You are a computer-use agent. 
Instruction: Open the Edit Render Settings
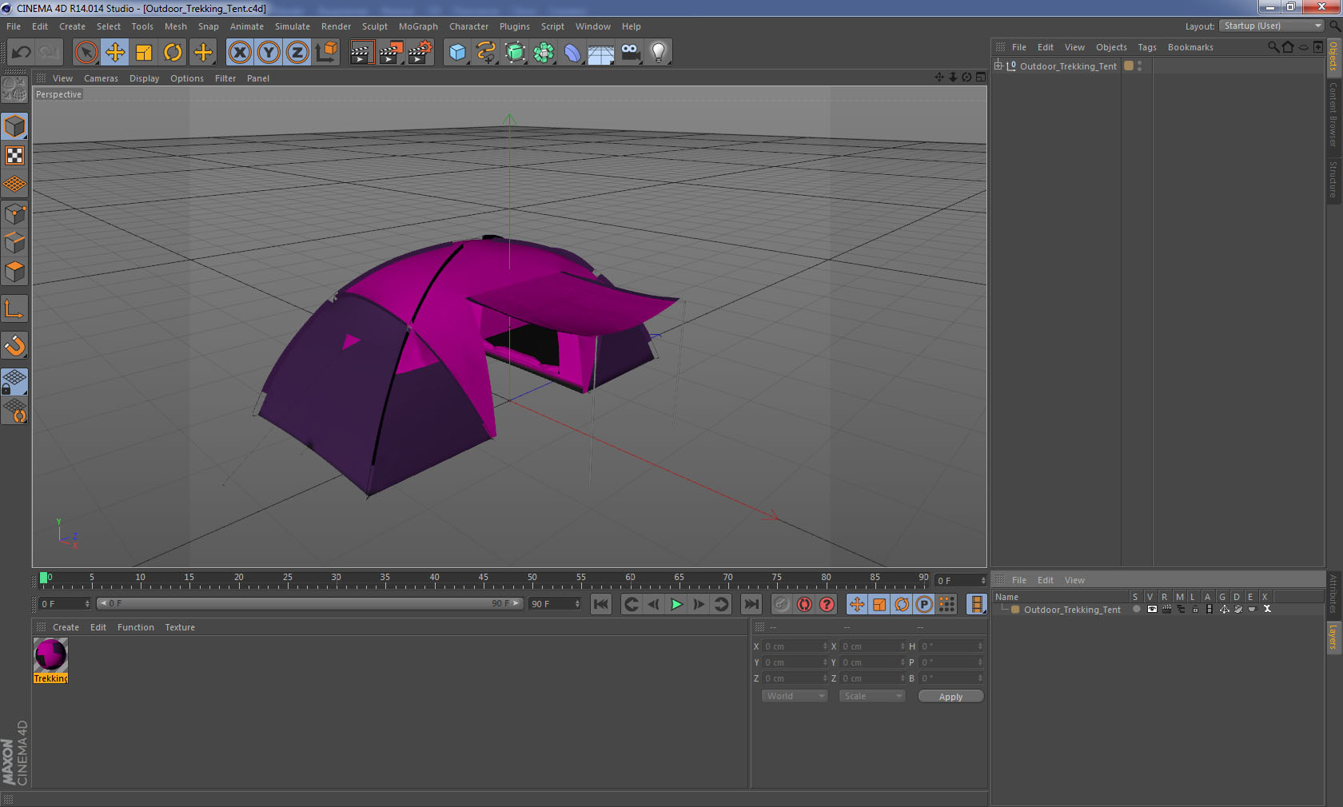click(x=420, y=53)
